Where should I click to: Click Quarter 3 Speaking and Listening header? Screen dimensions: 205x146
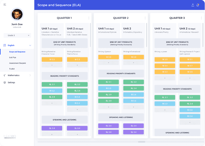[x=177, y=133]
